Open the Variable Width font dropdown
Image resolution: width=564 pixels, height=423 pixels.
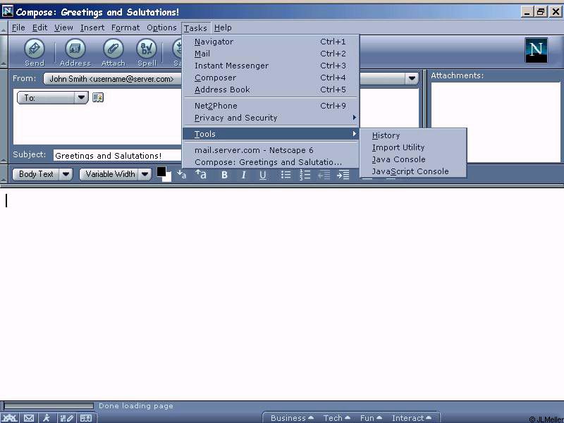click(x=116, y=174)
